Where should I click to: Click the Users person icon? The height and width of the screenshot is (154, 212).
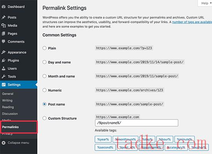point(3,69)
